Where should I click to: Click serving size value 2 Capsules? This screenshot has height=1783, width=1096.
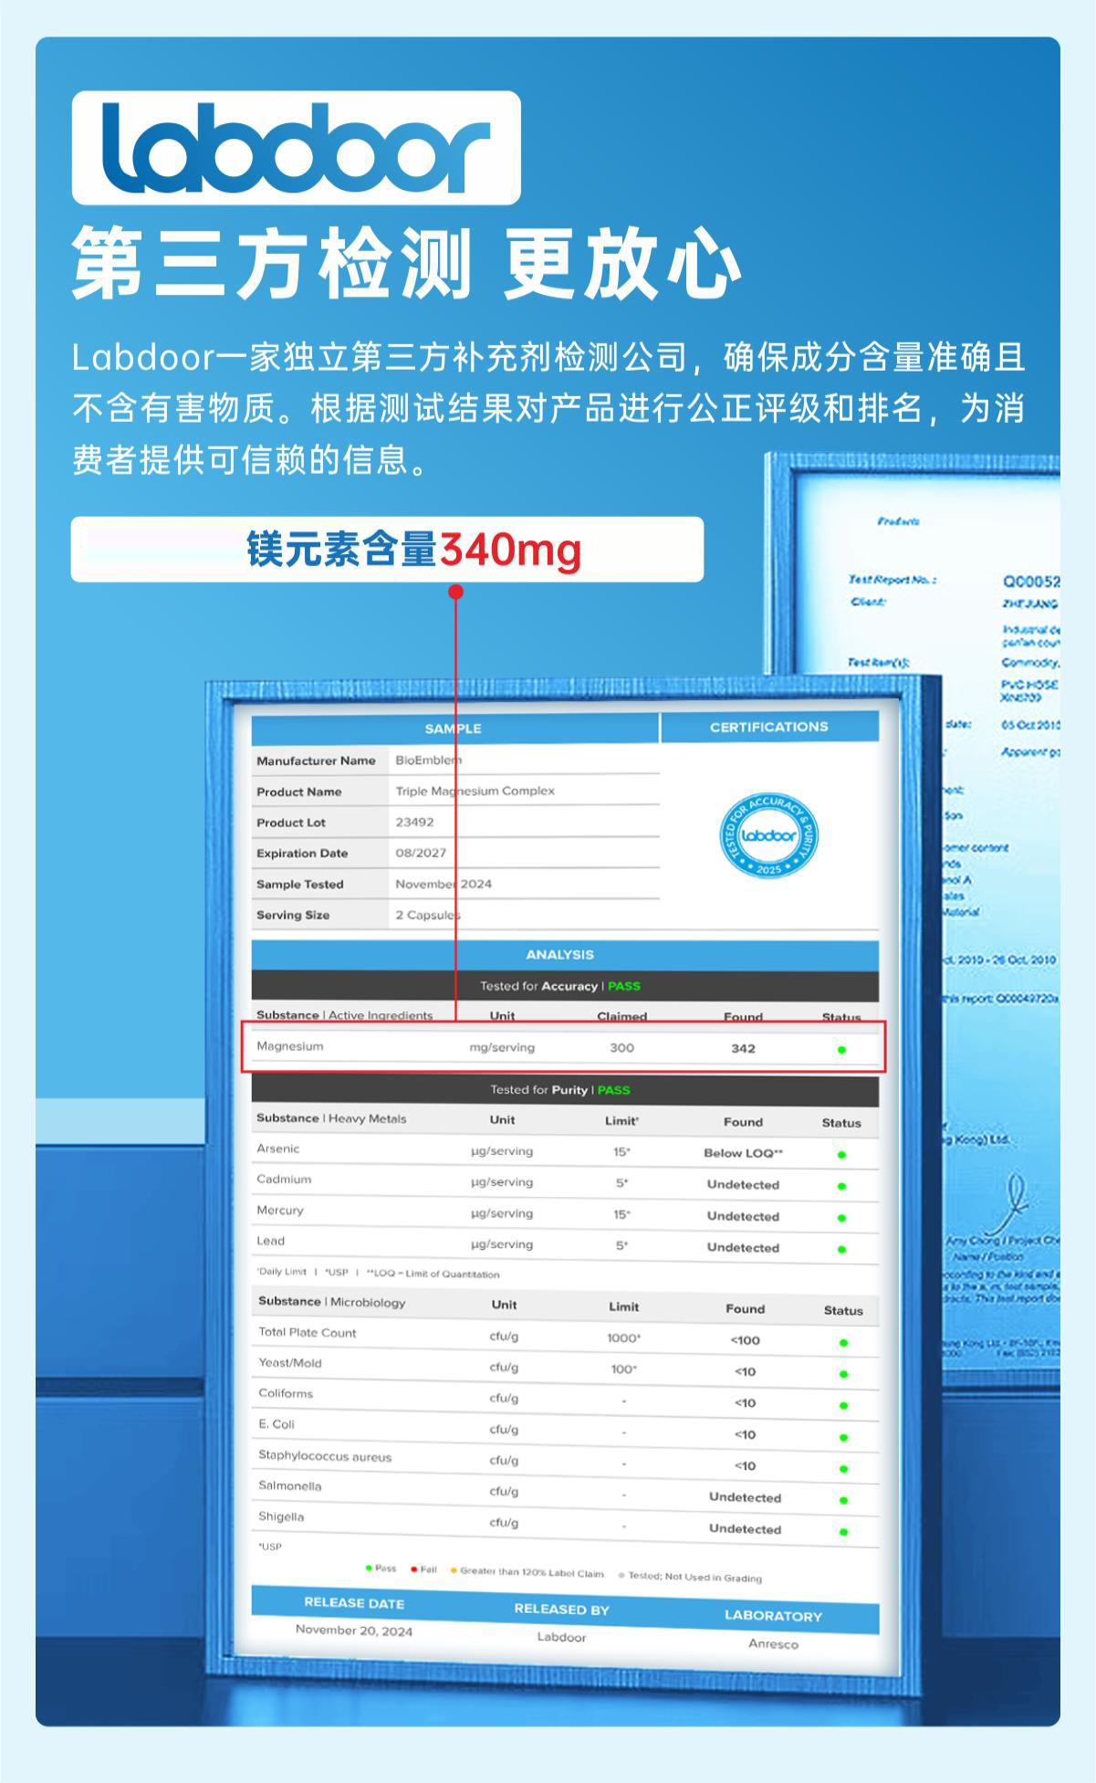[x=428, y=915]
